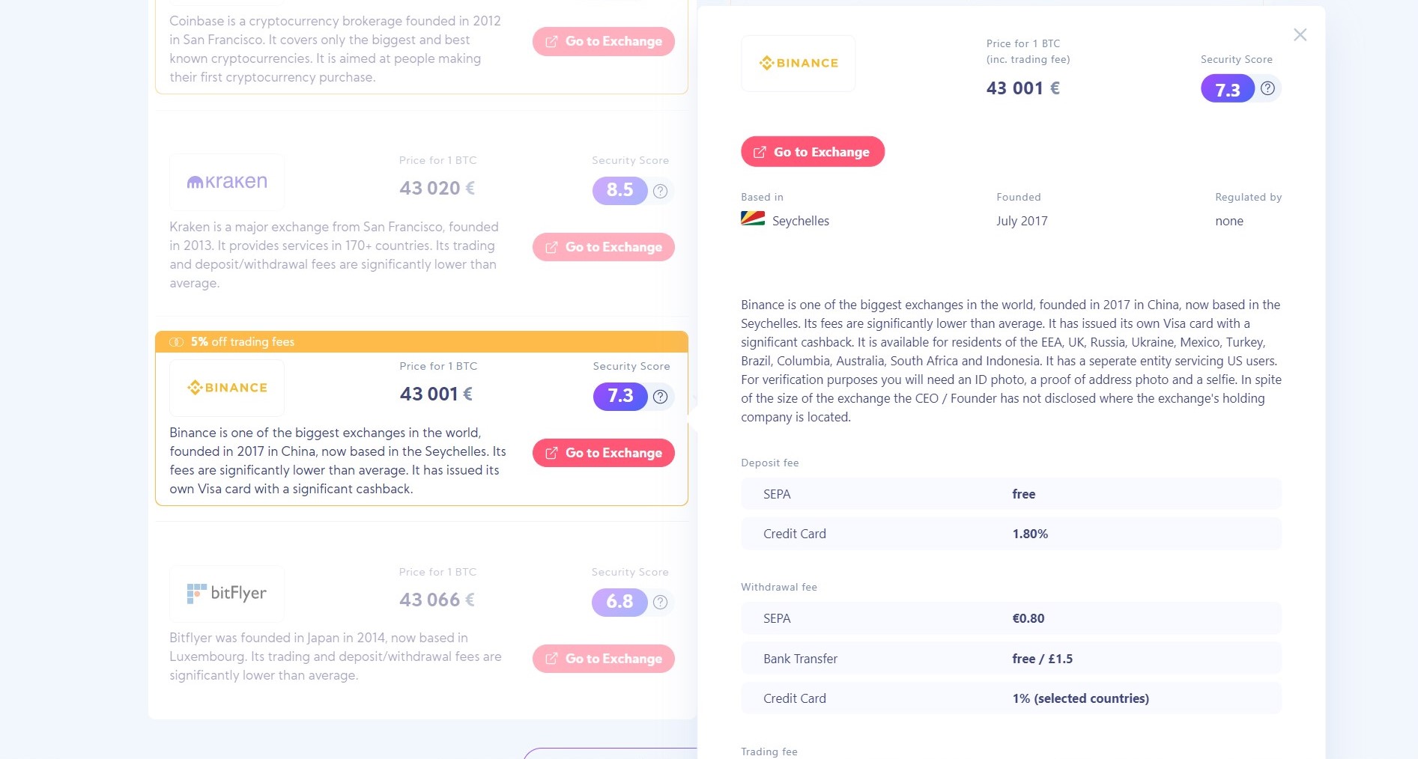Click the Binance logo in exchange list
1418x759 pixels.
click(x=227, y=388)
